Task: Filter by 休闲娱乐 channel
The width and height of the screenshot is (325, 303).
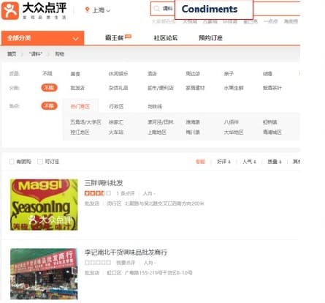Action: point(118,73)
